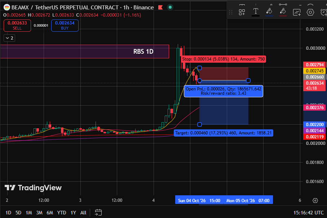Grab the target-level handle of position
Image resolution: width=327 pixels, height=218 pixels.
point(199,124)
